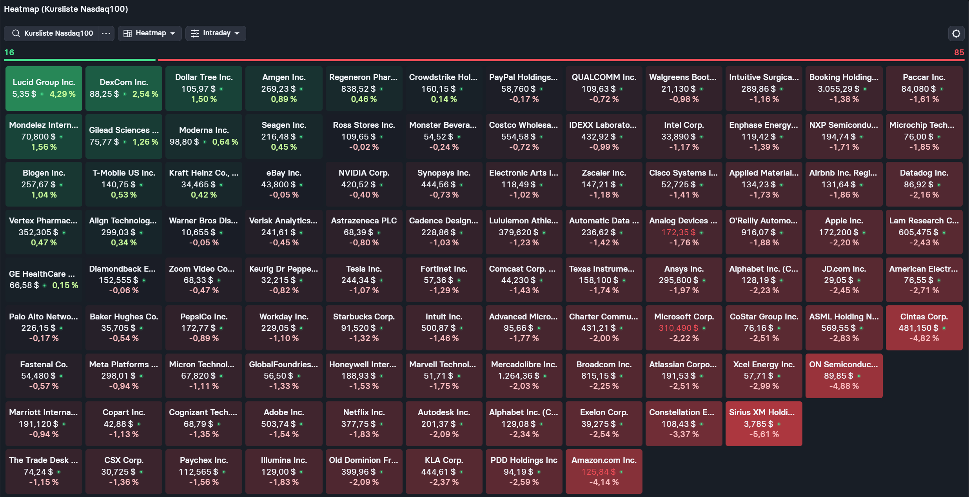Screen dimensions: 969x497
Task: Open the three-dots menu beside Kursliste Nasdaq100
Action: point(106,33)
